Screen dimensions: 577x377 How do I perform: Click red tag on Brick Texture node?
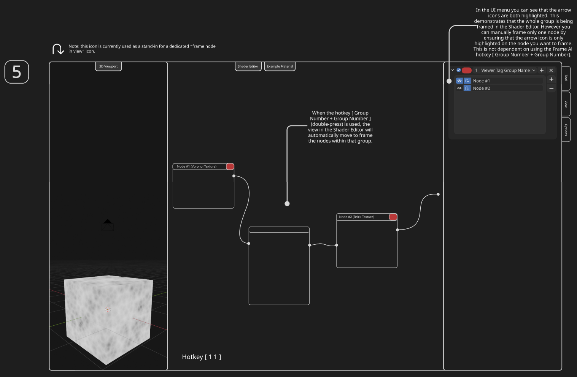point(393,217)
